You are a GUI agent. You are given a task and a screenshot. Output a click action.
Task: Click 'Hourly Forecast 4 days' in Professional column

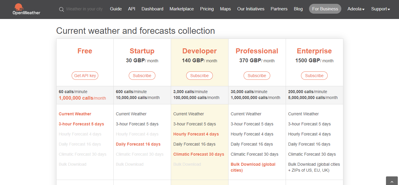tap(252, 134)
